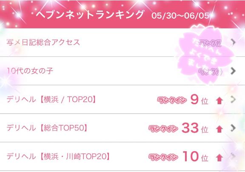Click chevron on 10代の女の子 row
The width and height of the screenshot is (245, 172).
[233, 71]
